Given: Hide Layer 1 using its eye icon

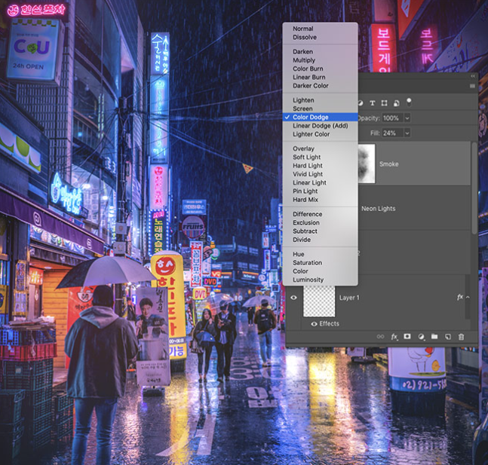Looking at the screenshot, I should point(293,298).
